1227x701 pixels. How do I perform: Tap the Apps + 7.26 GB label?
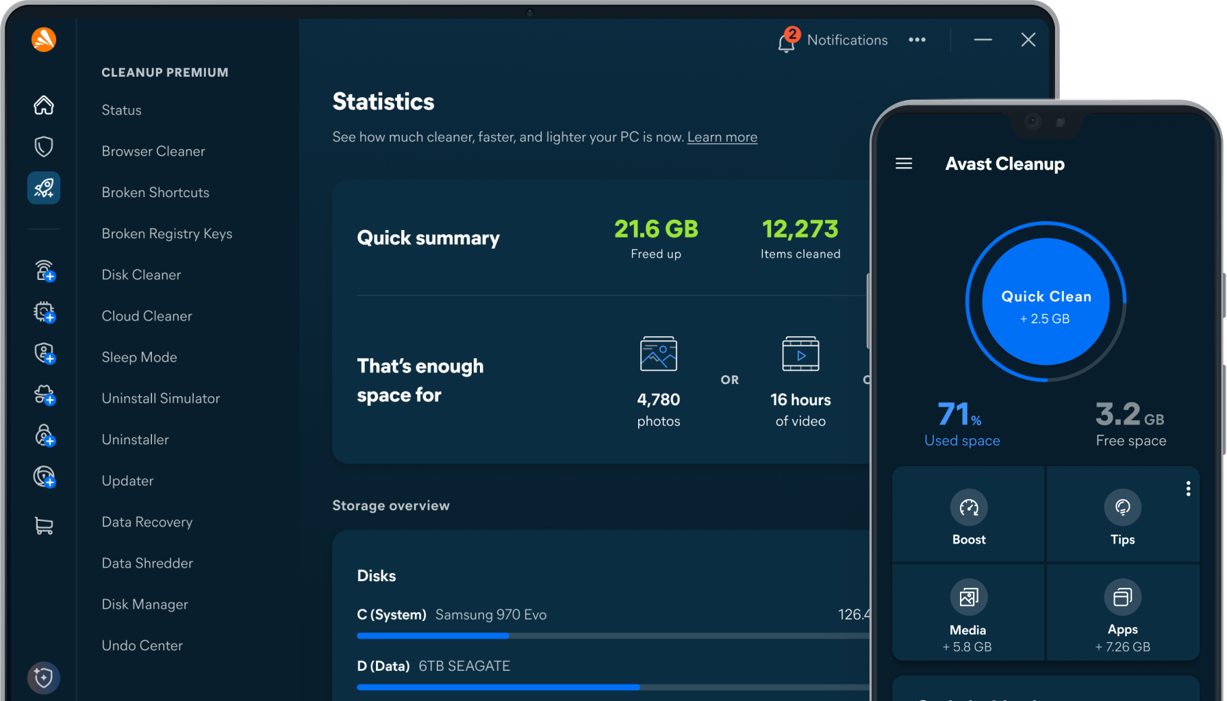(x=1123, y=638)
